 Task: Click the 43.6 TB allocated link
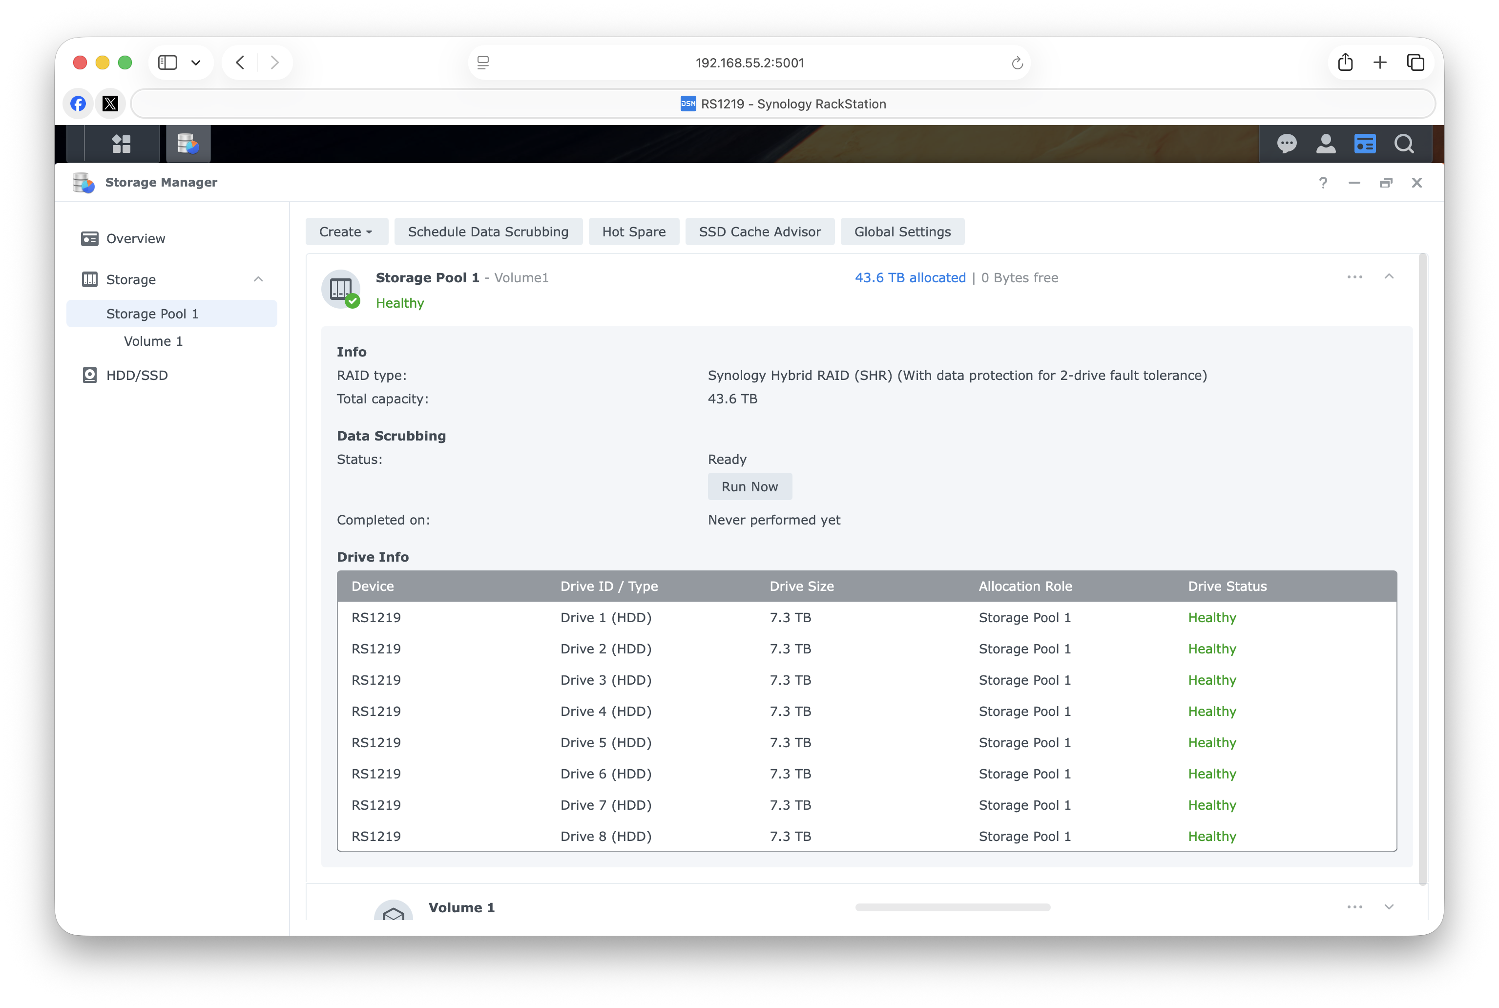click(x=910, y=278)
